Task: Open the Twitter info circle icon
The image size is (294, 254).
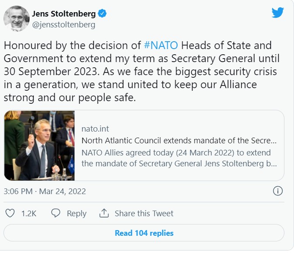Action: pyautogui.click(x=278, y=191)
